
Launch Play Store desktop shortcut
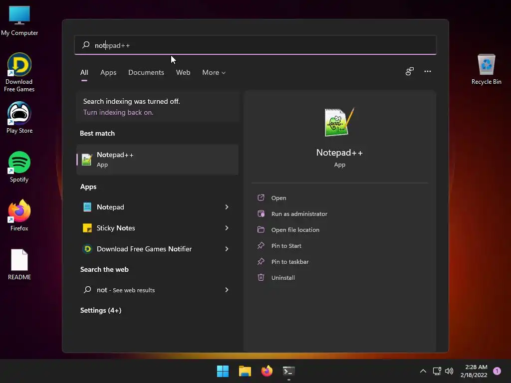pos(19,117)
